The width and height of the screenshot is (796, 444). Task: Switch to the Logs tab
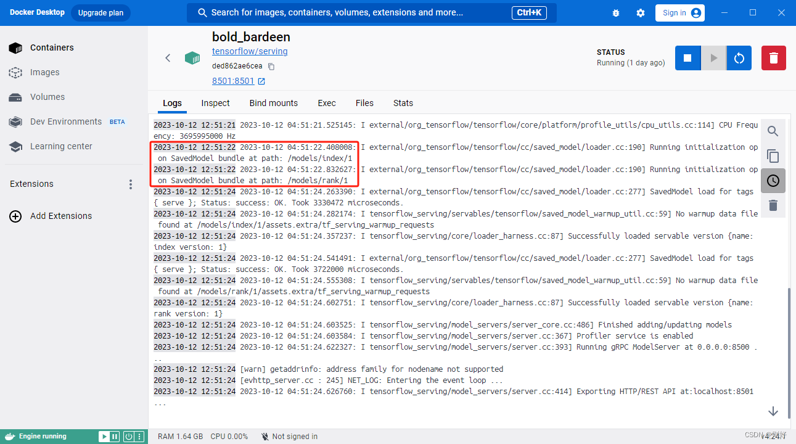pos(172,103)
